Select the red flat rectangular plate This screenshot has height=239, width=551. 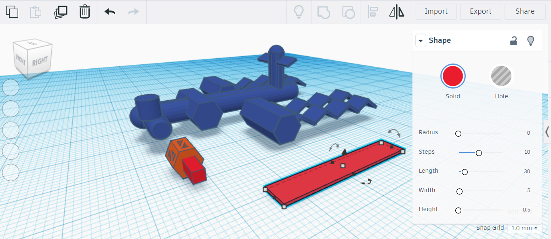(334, 174)
